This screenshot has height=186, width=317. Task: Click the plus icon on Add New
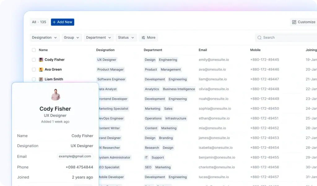(54, 22)
